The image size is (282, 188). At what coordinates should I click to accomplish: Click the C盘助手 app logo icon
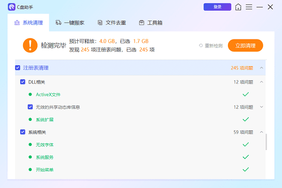(x=12, y=7)
